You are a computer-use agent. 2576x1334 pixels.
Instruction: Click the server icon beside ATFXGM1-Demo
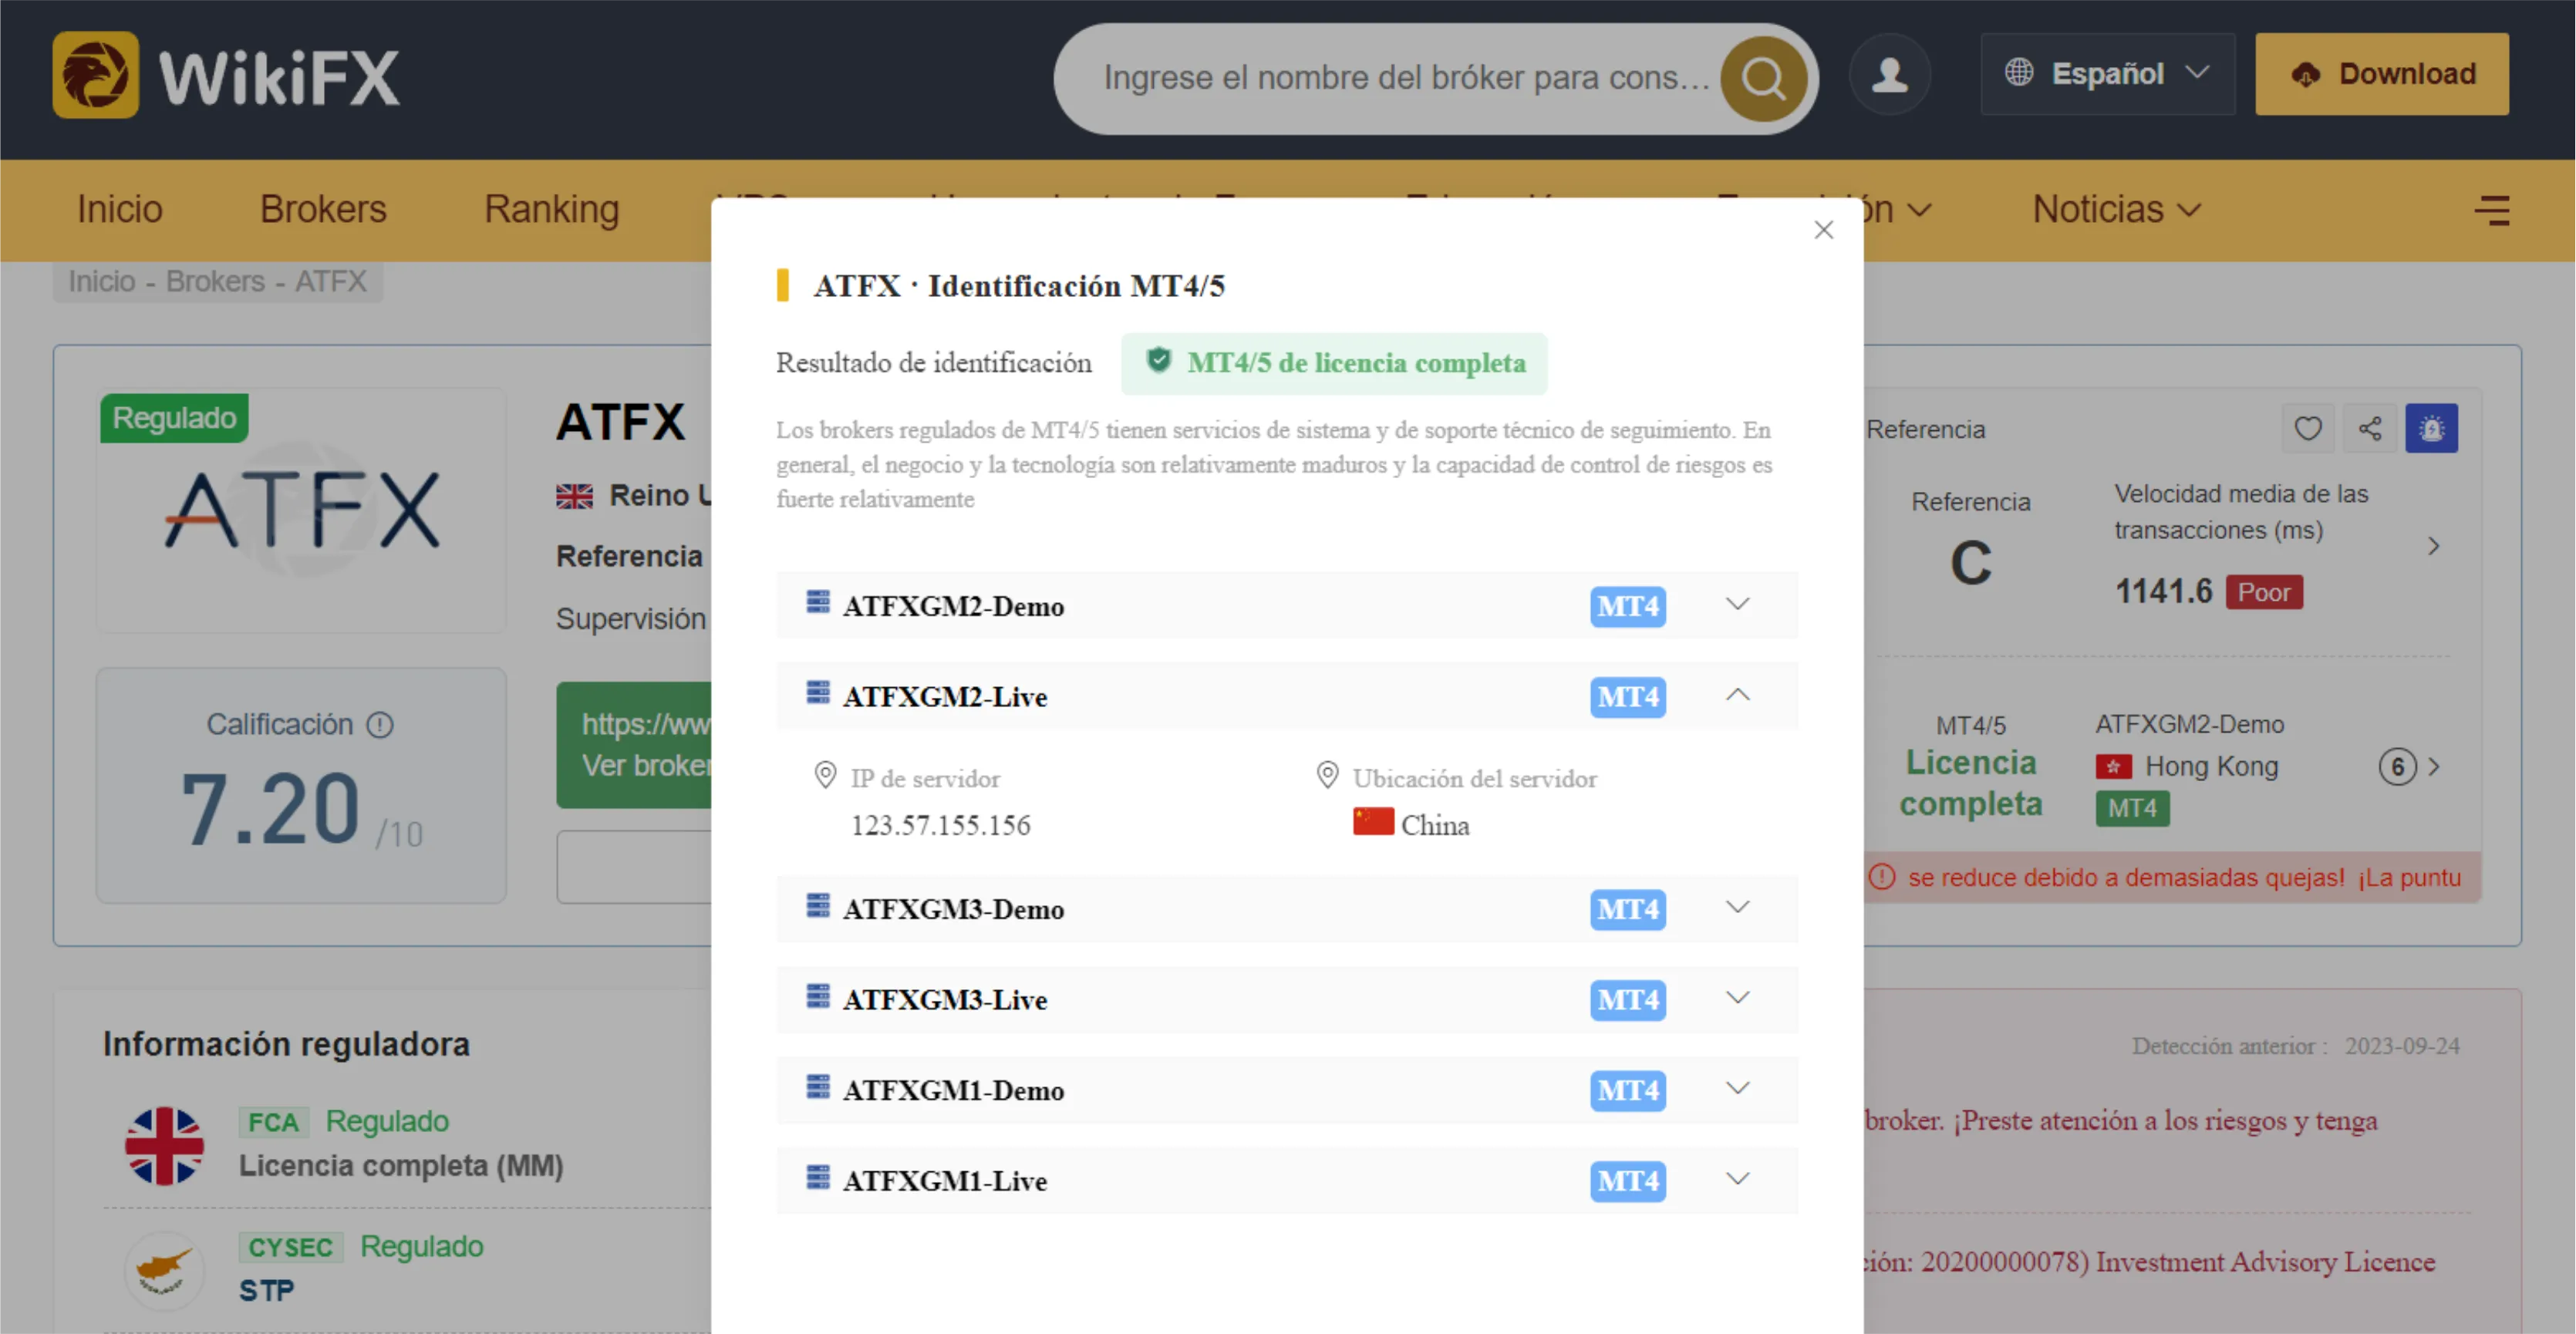[818, 1086]
